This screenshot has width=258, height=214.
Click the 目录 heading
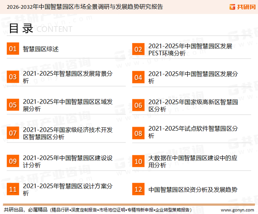[21, 29]
